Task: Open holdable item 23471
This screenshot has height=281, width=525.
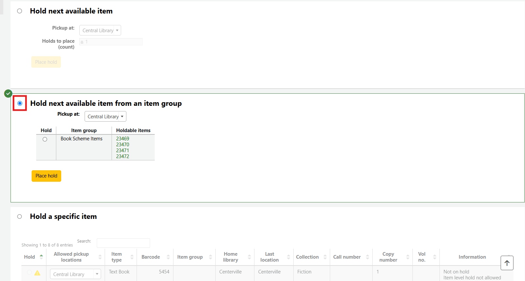Action: tap(123, 151)
